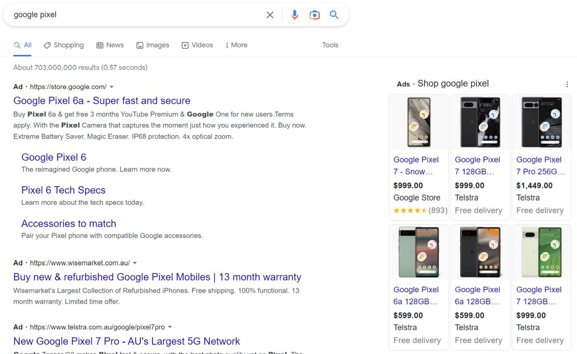Expand the arrow next to wisemarket.com.au ad

click(135, 263)
